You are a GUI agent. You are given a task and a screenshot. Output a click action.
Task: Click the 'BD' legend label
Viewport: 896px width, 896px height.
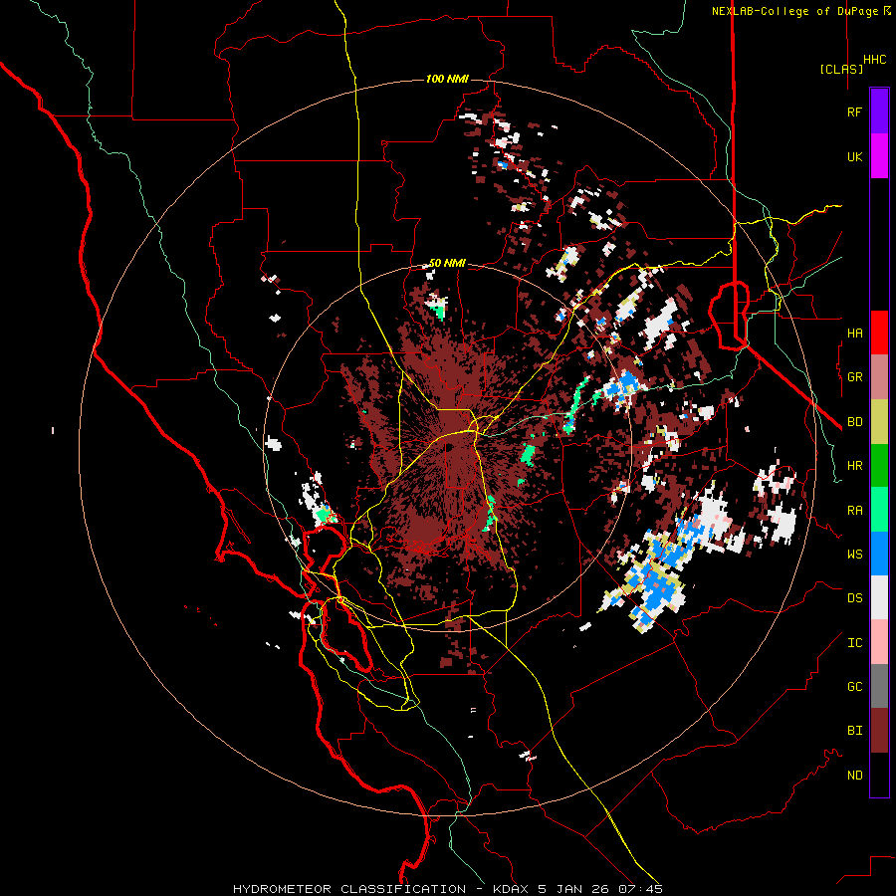854,422
